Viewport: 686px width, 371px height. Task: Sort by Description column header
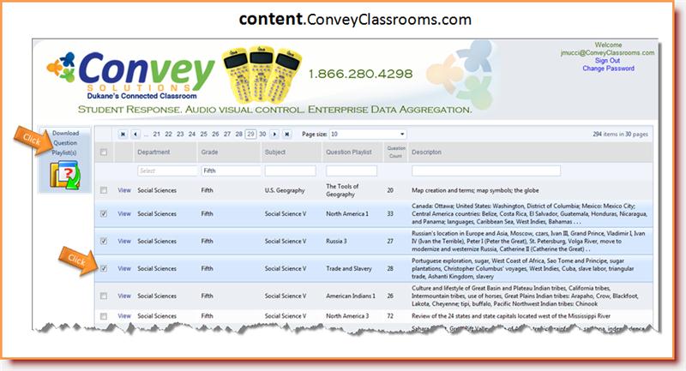point(426,152)
